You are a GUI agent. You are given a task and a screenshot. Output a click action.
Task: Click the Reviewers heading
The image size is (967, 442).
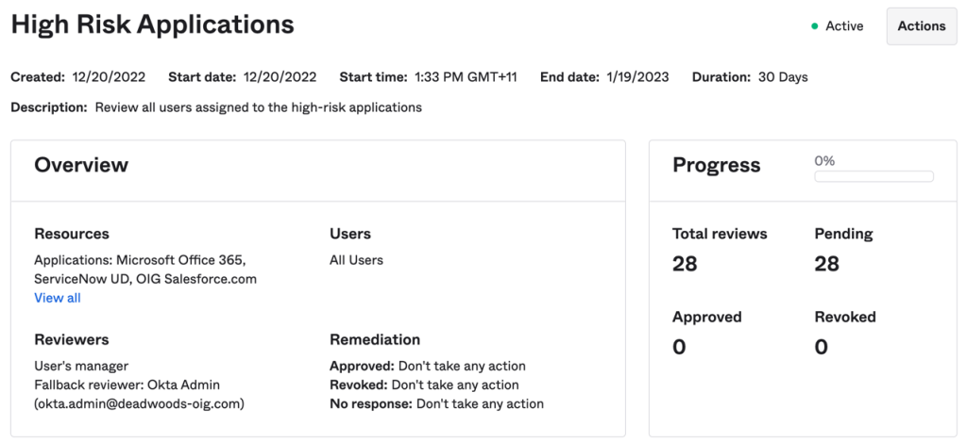point(72,339)
